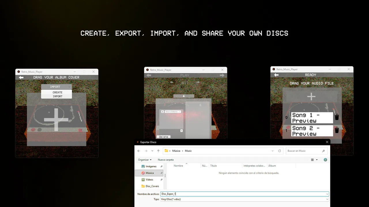Click back arrow beside DRAG YOUR ALBUM COVER
369x207 pixels.
[21, 78]
